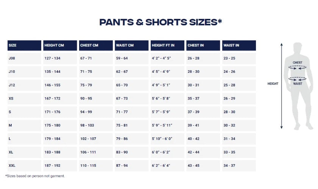Click the Pants & Shorts Sizes title
Viewport: 318px width, 189px height.
tap(161, 22)
